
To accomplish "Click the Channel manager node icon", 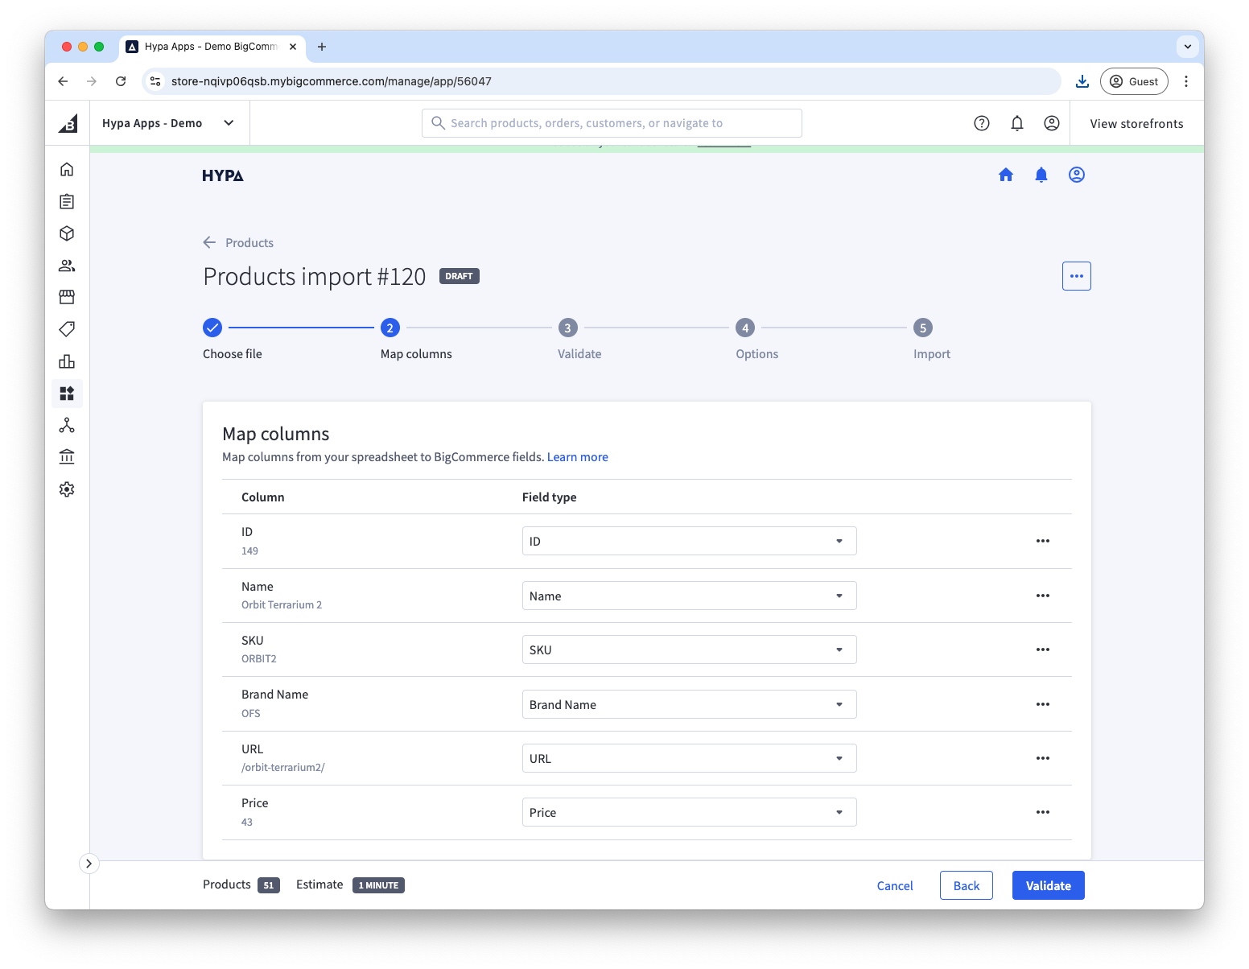I will point(67,425).
